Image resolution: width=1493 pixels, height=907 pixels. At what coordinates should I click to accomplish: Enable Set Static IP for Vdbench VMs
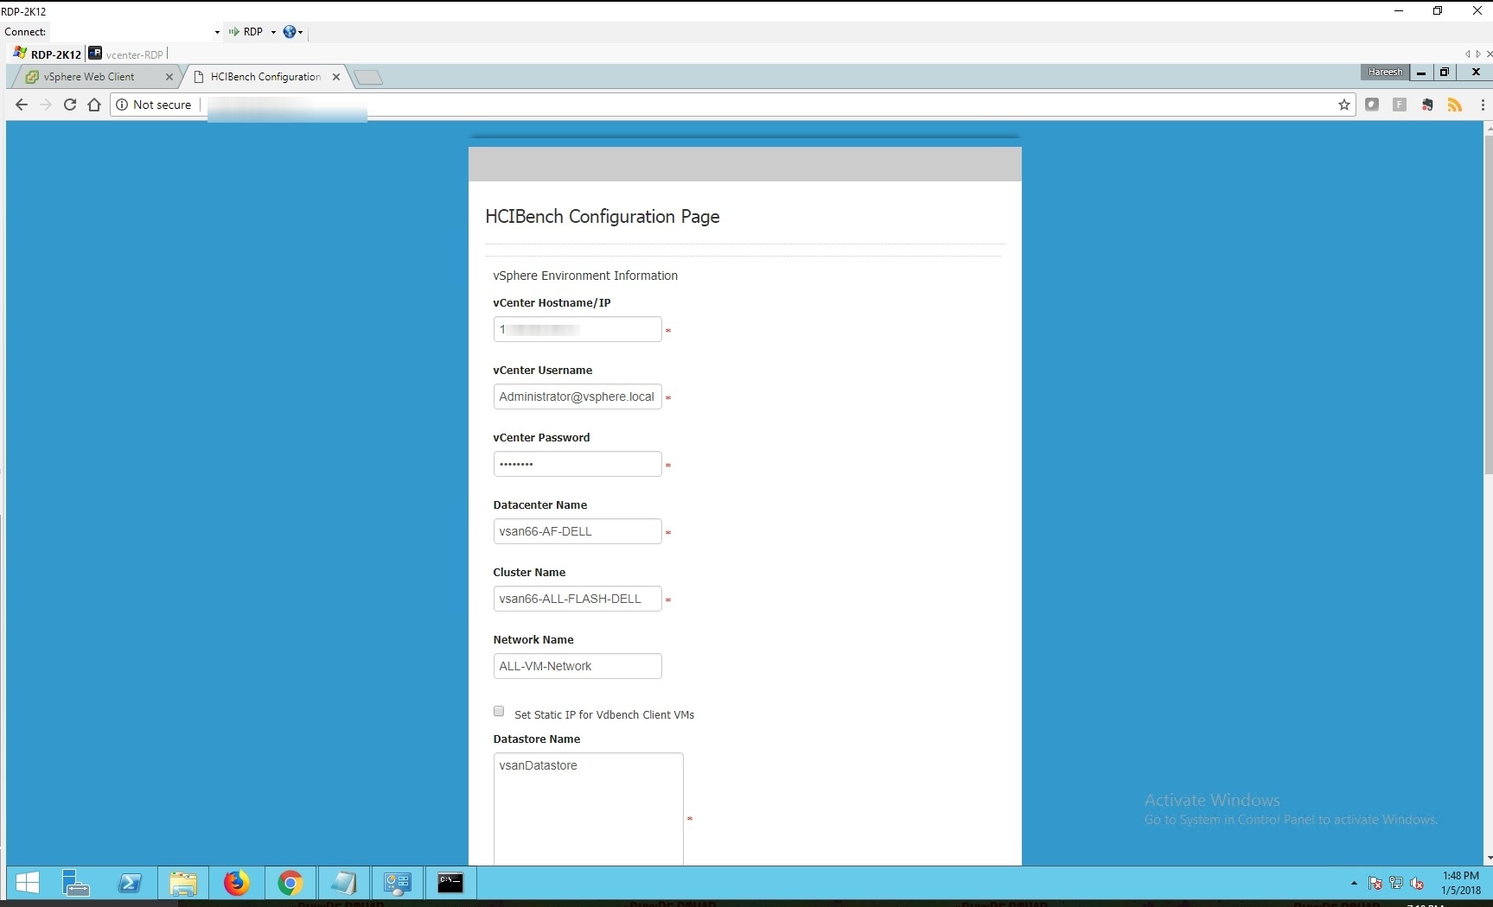coord(499,712)
